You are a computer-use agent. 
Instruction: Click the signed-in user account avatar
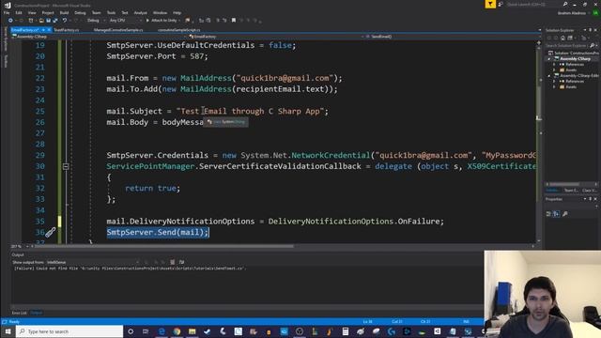(x=595, y=12)
